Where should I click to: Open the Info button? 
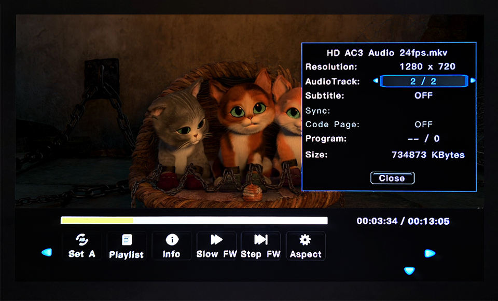click(172, 246)
